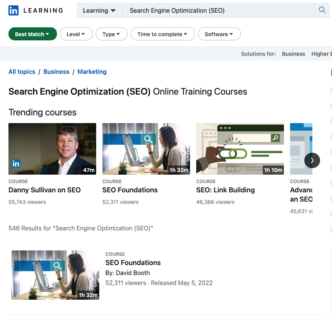This screenshot has height=317, width=332.
Task: Expand the Type filter
Action: pyautogui.click(x=112, y=34)
